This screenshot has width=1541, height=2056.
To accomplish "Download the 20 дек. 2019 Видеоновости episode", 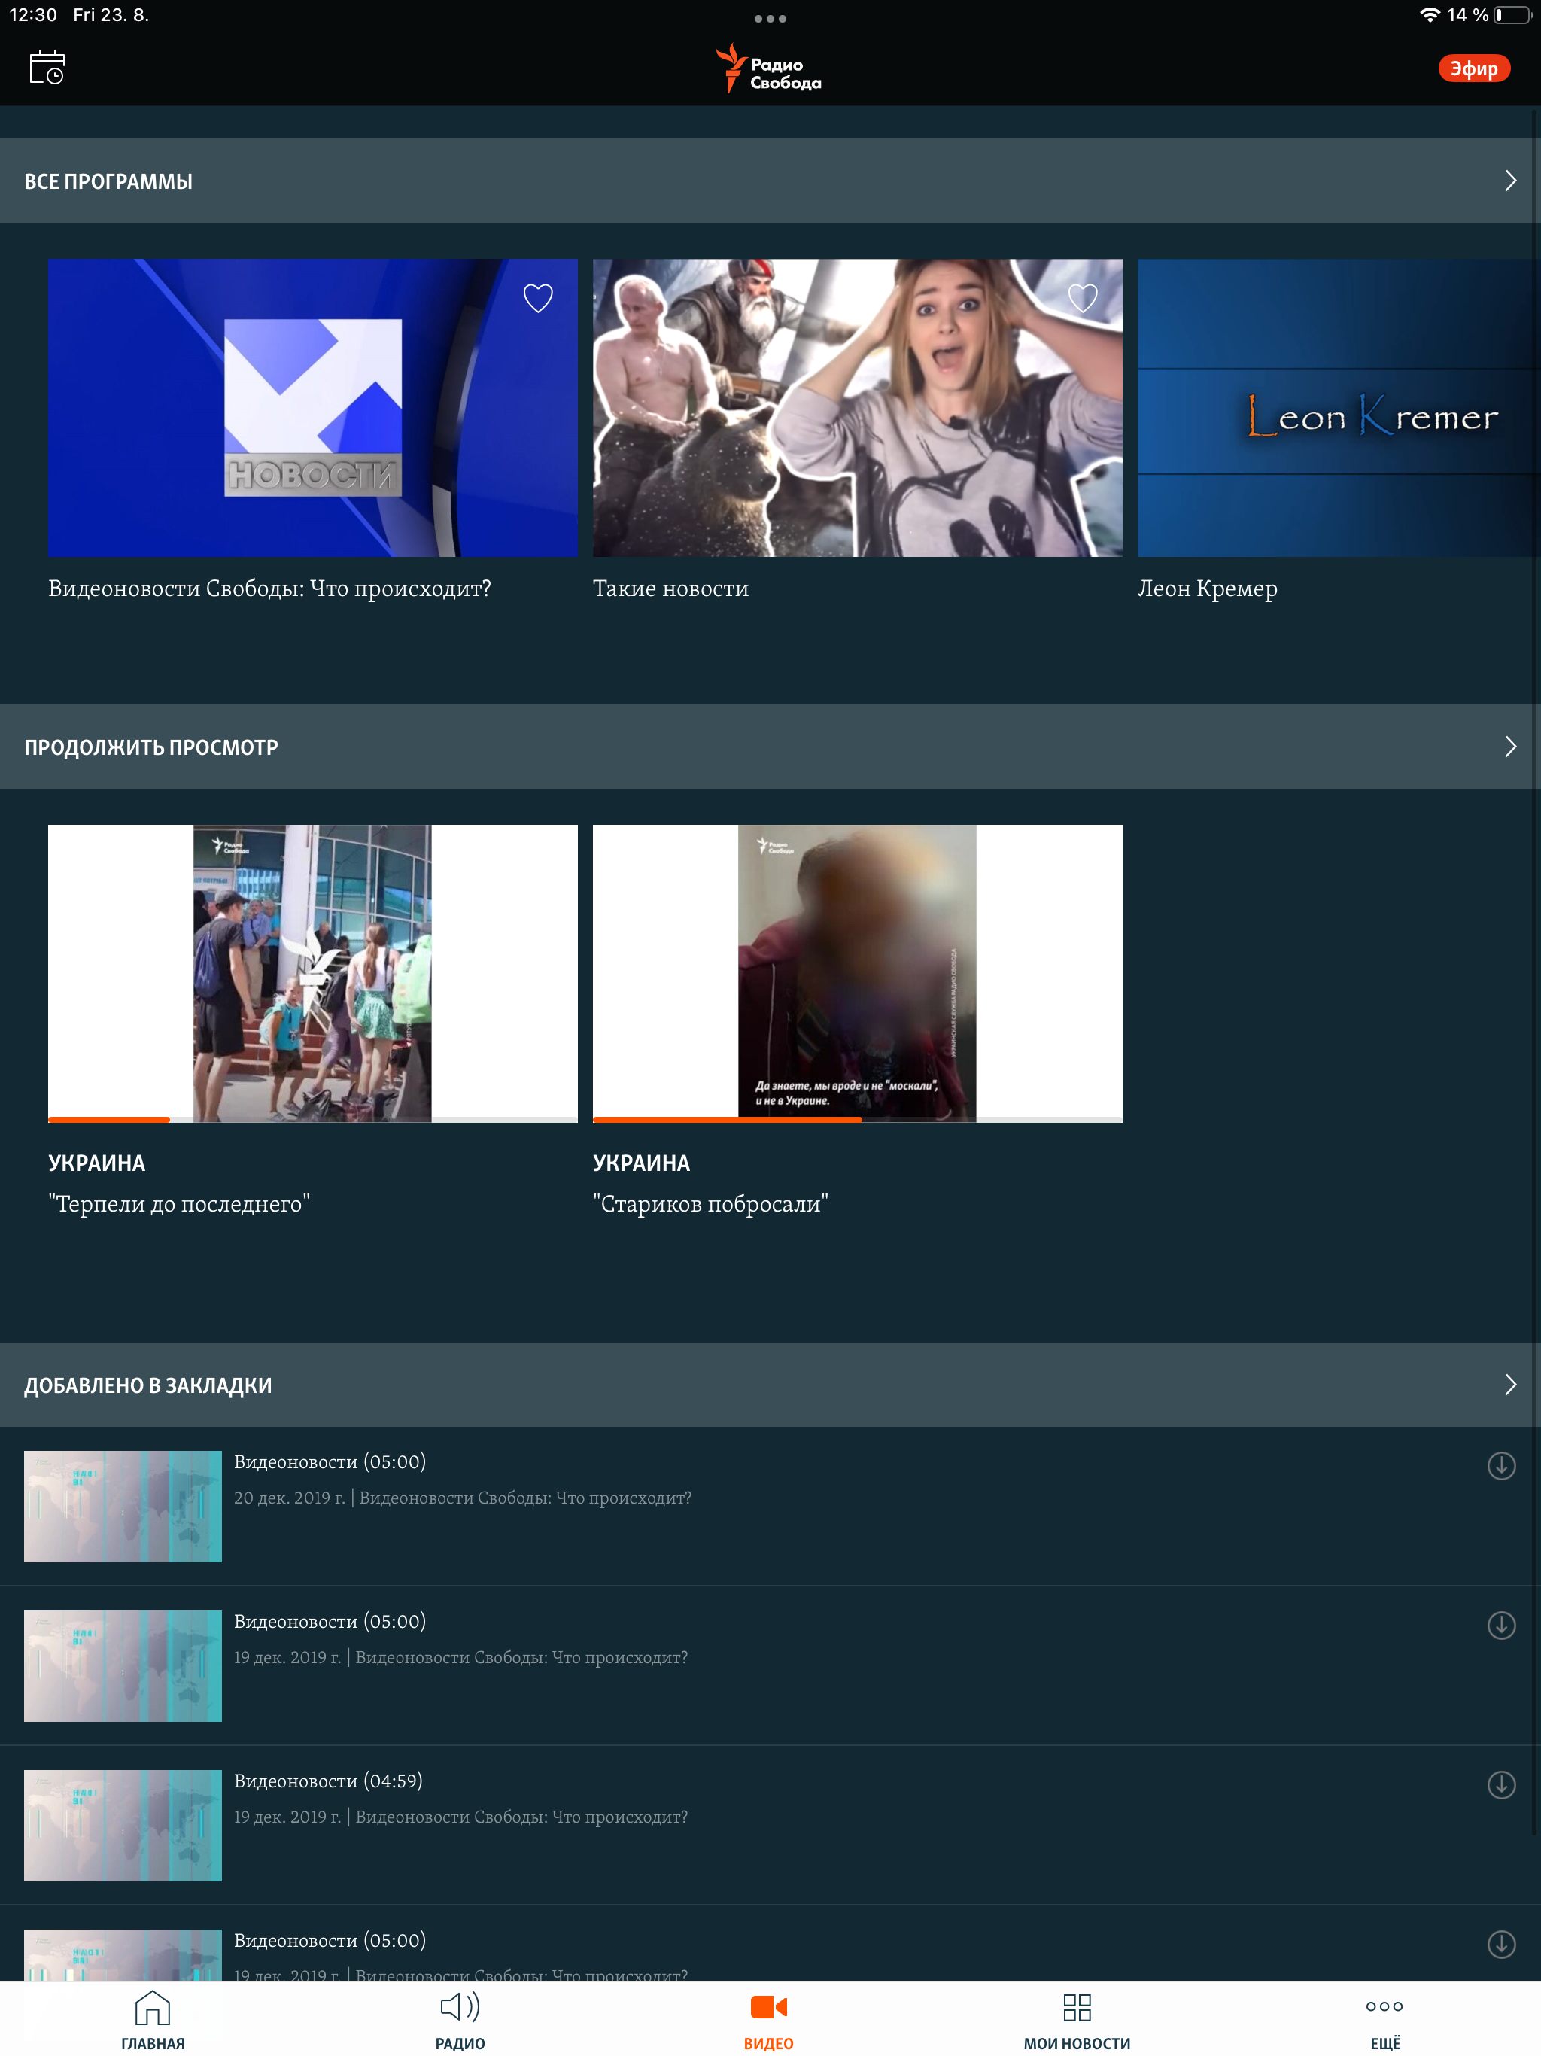I will pyautogui.click(x=1500, y=1466).
